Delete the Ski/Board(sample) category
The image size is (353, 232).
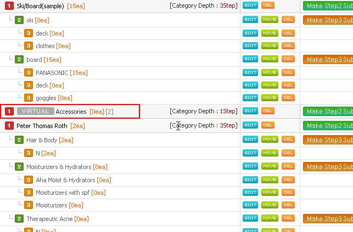pos(268,5)
